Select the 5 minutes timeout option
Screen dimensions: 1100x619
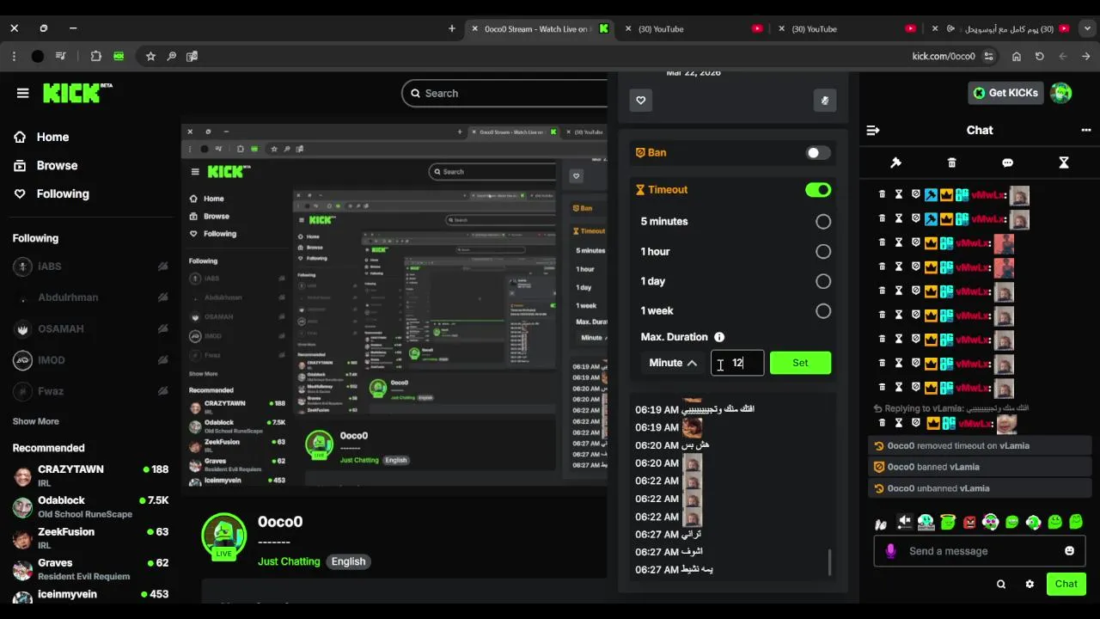(823, 222)
